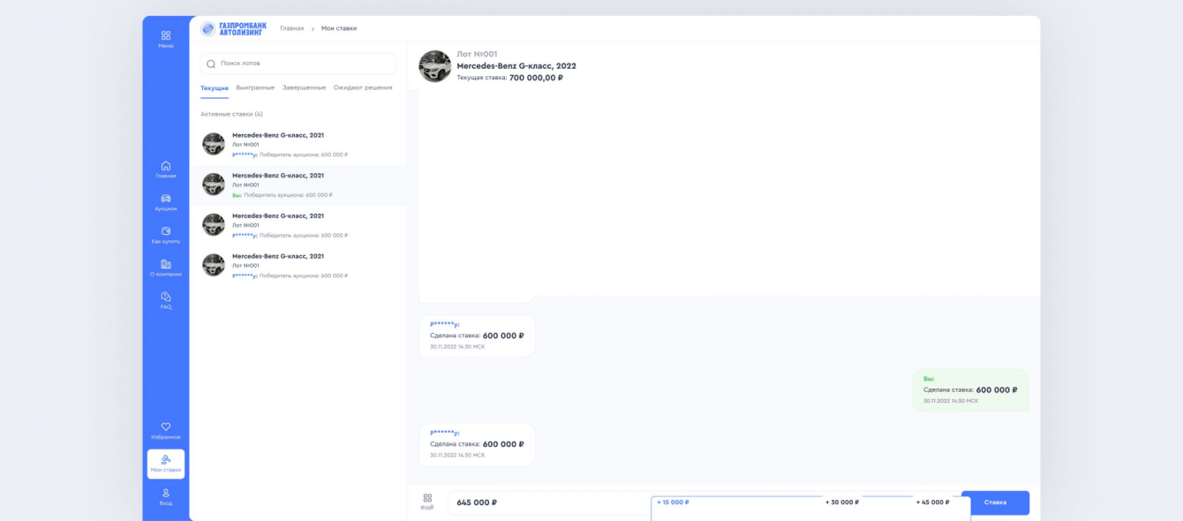Click the Газпромбанк Автолизинг logo
The image size is (1183, 521).
234,28
